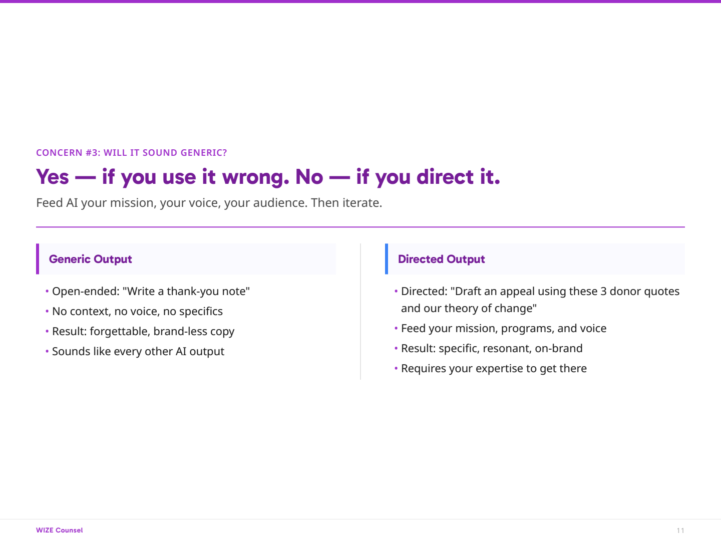
Task: Click the "Write a thank-you note" bullet
Action: [x=151, y=292]
